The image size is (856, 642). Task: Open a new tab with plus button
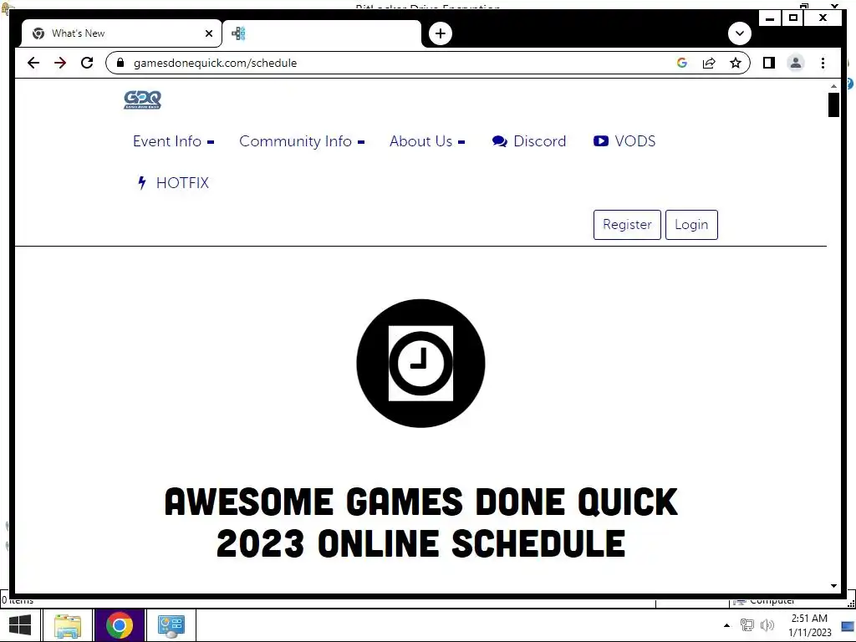point(441,33)
